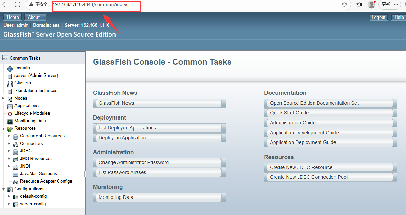Screen dimensions: 406x215
Task: Click the Connectors icon in the tree
Action: [15, 144]
